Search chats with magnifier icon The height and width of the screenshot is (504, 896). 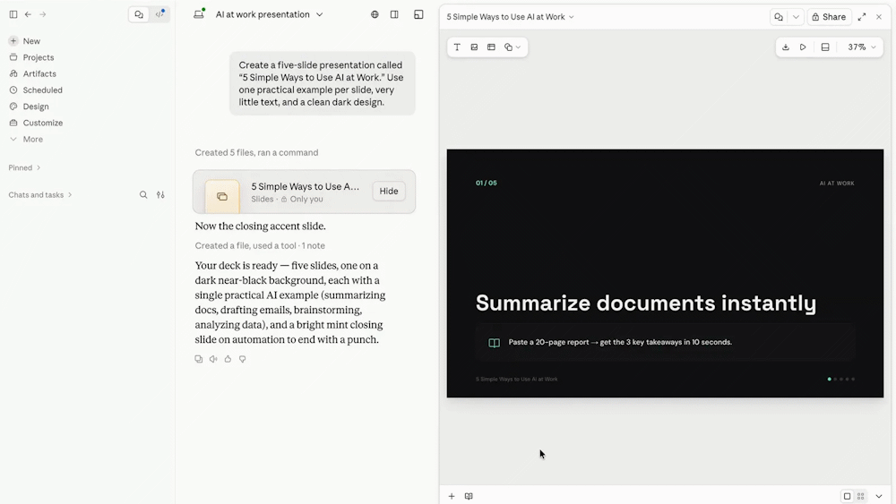pos(143,194)
